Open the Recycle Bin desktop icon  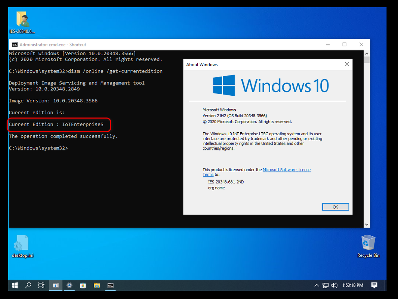(x=368, y=246)
